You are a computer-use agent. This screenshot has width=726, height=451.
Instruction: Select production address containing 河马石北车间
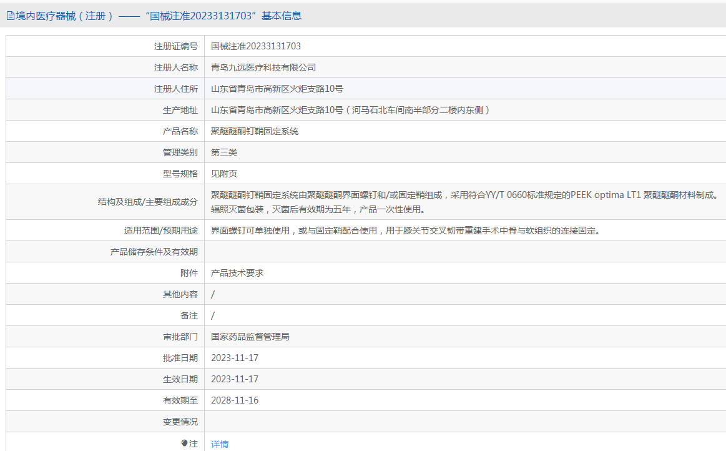click(351, 111)
